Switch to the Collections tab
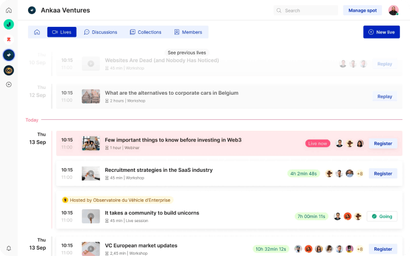 click(x=146, y=32)
